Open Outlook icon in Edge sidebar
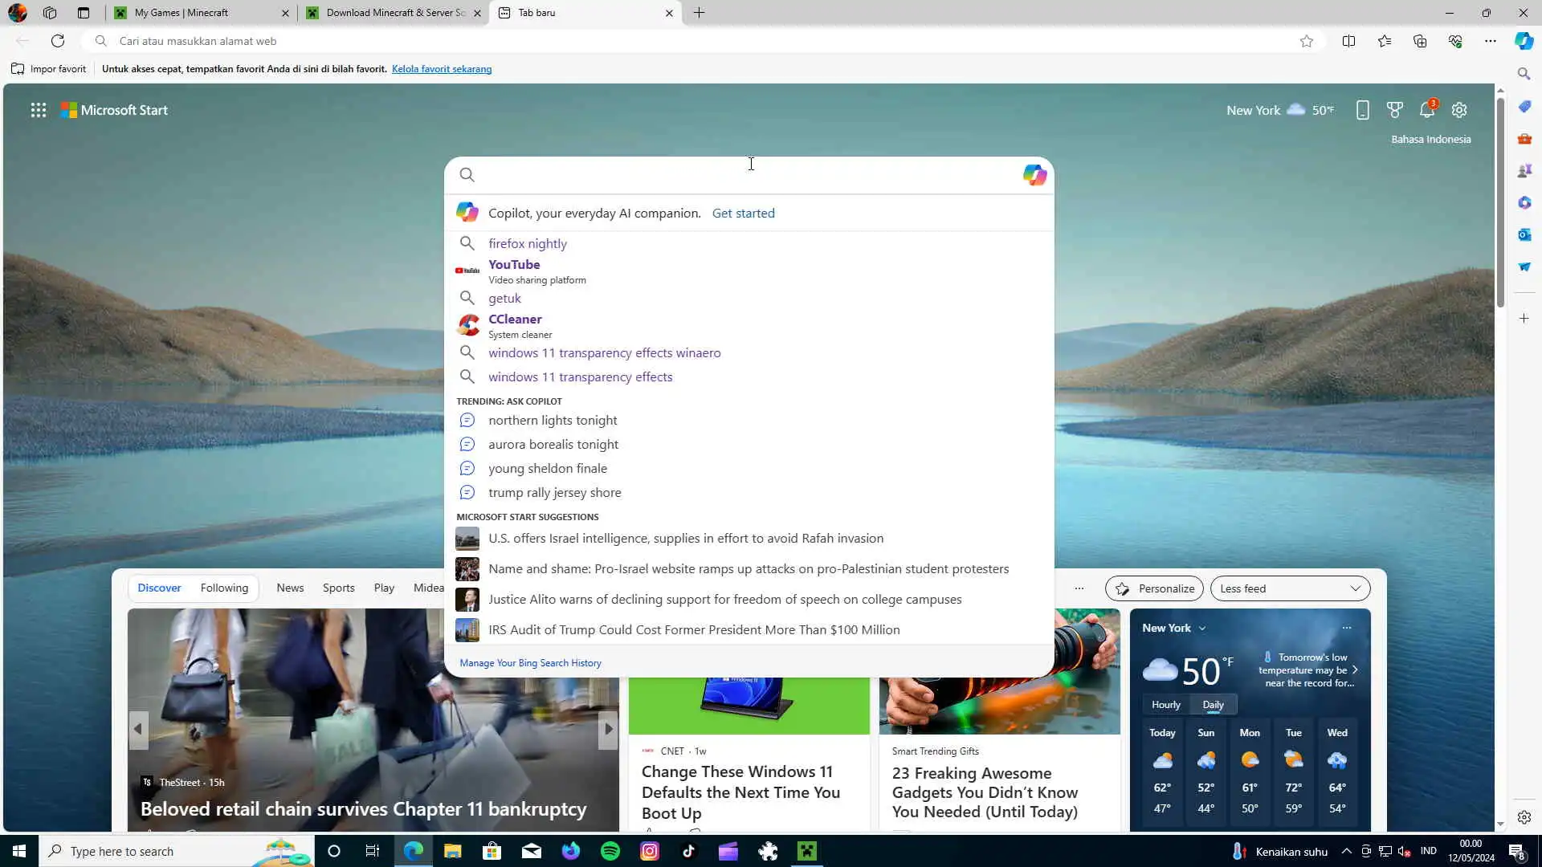The height and width of the screenshot is (867, 1542). pyautogui.click(x=1524, y=234)
